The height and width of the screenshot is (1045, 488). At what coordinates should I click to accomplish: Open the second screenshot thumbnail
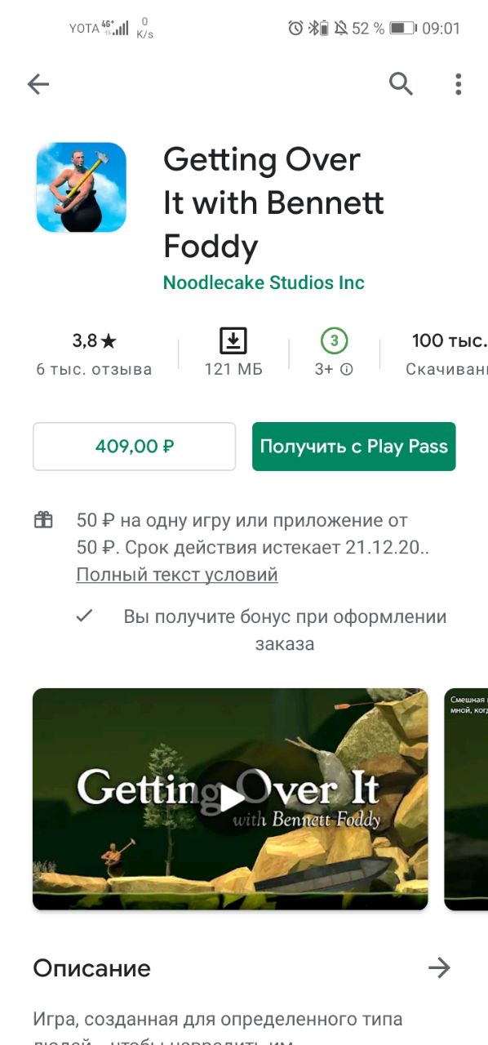coord(466,798)
